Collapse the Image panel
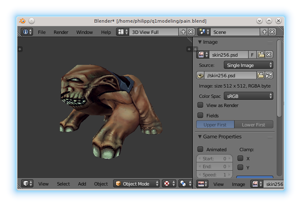Viewport: 301px width, 207px height. click(x=200, y=42)
